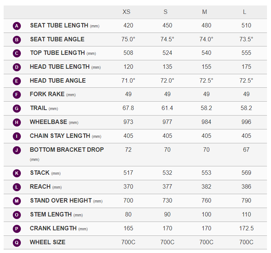Click the Reach row label
This screenshot has height=253, width=271.
click(40, 187)
